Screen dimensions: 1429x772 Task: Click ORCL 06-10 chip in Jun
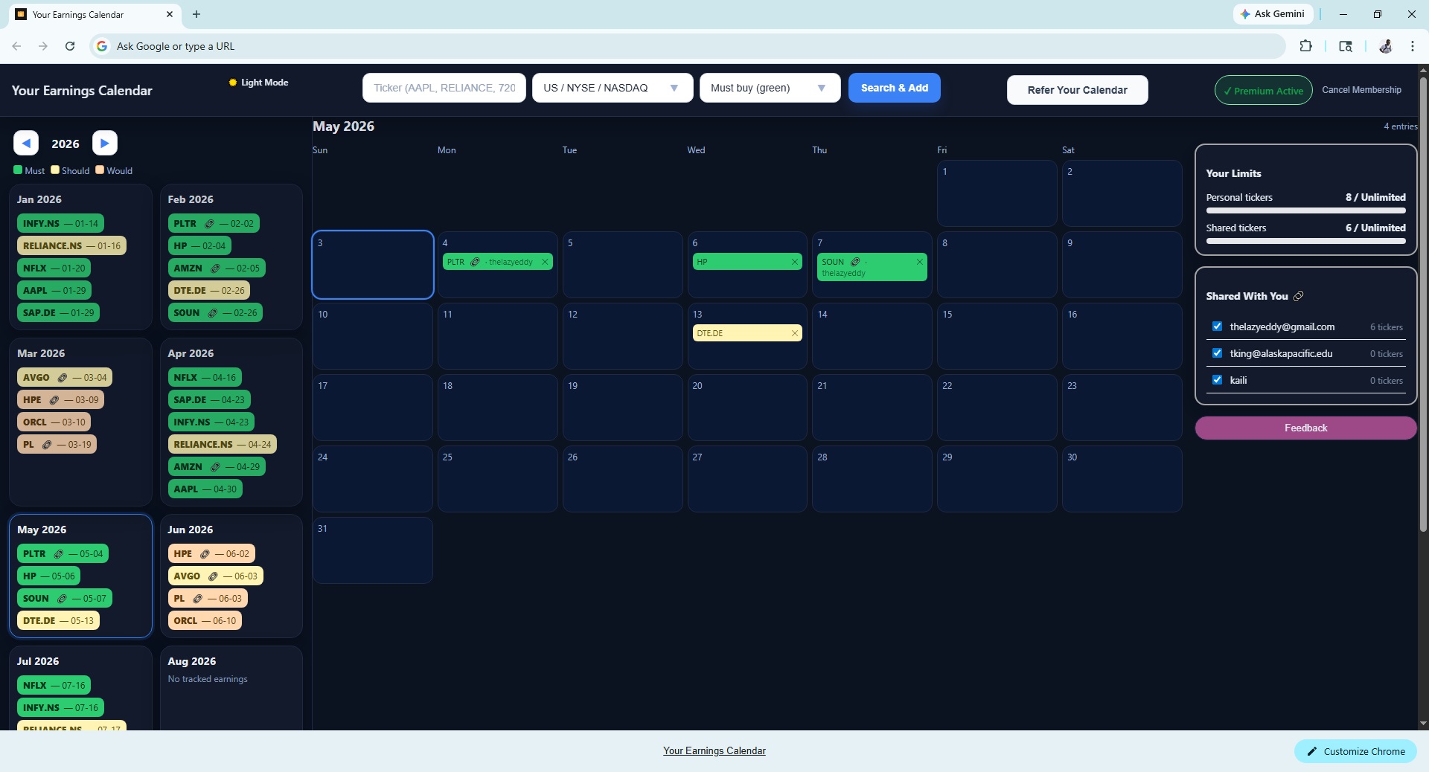205,620
